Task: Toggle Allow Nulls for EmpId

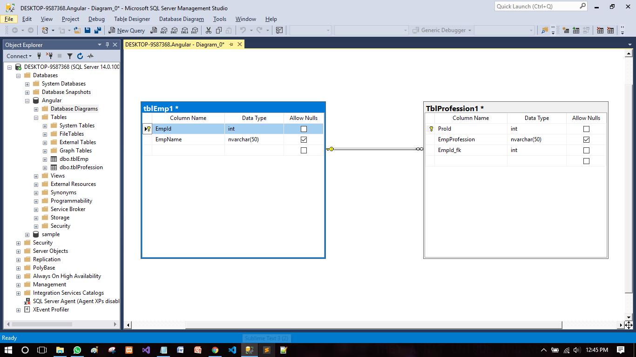Action: (304, 129)
